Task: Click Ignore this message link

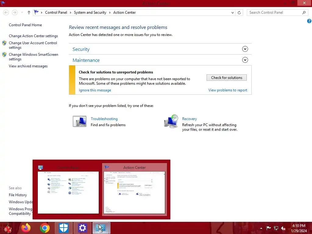Action: click(x=95, y=90)
